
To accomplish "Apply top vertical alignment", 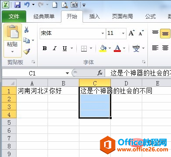I will (x=155, y=32).
